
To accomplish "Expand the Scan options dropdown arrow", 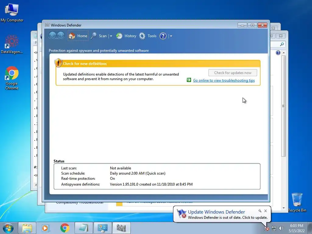I will [111, 36].
